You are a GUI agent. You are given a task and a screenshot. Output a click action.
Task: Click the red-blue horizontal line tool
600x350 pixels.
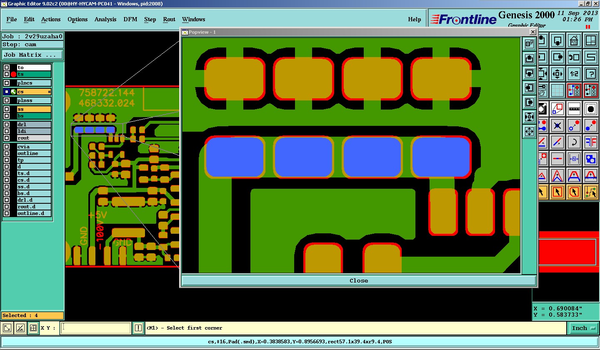(x=558, y=158)
